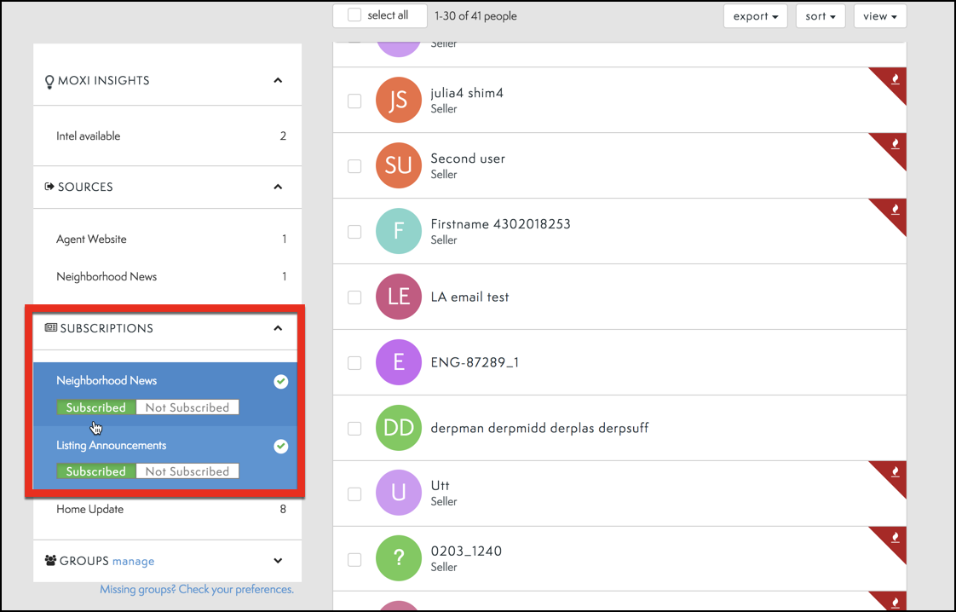Open the export dropdown
Image resolution: width=956 pixels, height=612 pixels.
point(755,16)
